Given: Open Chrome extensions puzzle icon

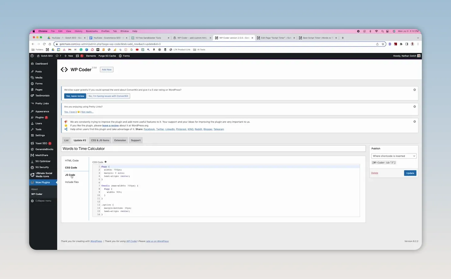Looking at the screenshot, I should point(401,44).
